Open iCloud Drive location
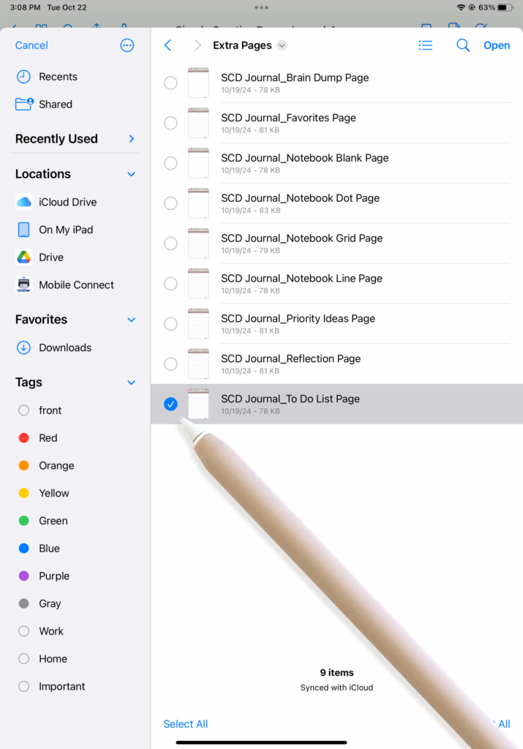 (67, 202)
